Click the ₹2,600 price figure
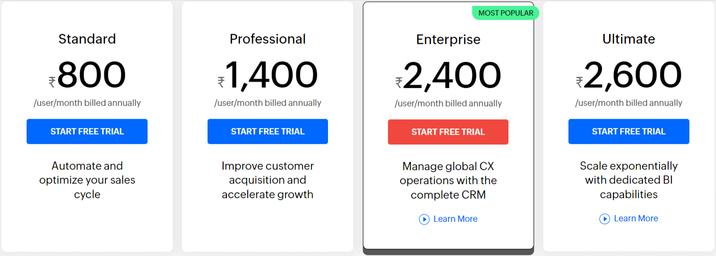 629,76
